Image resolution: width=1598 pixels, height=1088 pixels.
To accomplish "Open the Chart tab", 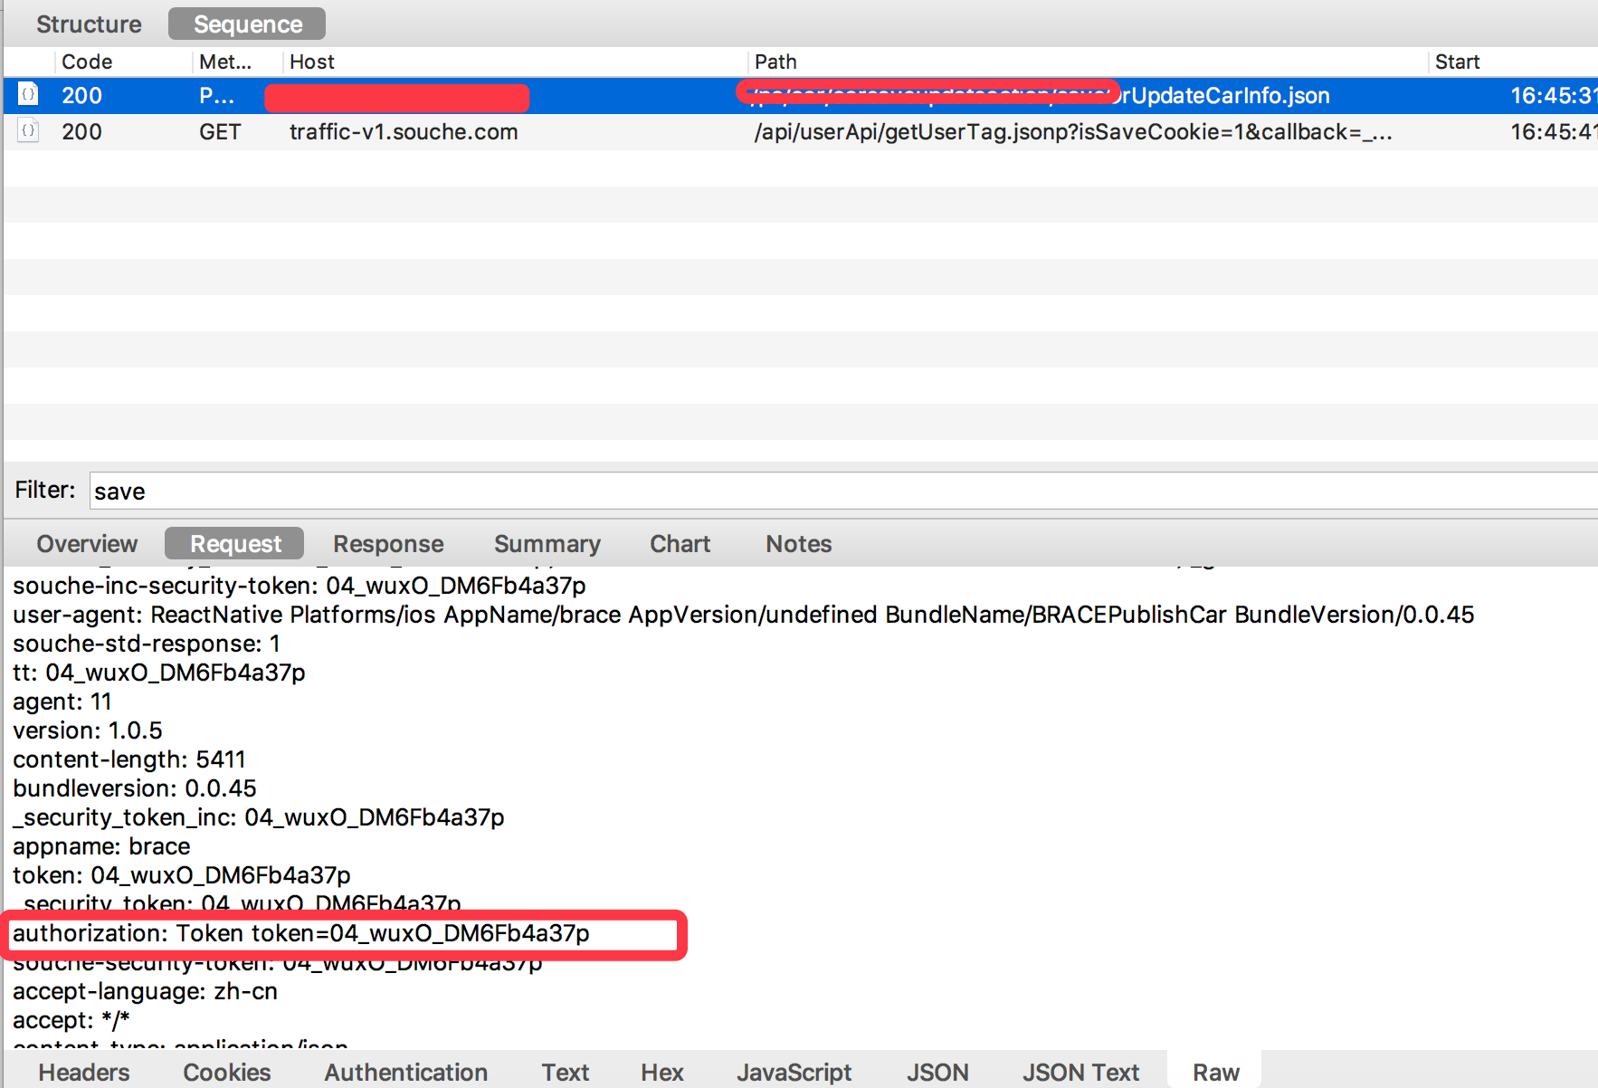I will 680,544.
